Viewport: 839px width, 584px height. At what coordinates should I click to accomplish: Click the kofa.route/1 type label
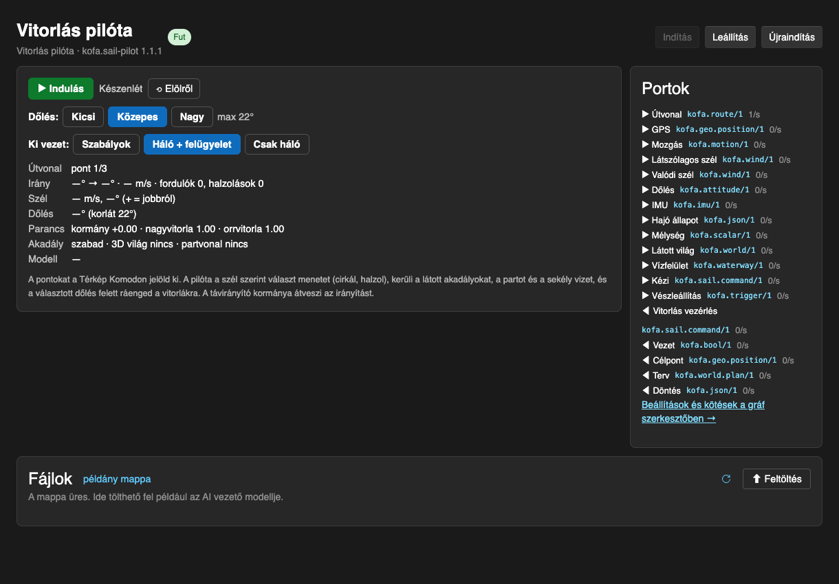(x=715, y=114)
